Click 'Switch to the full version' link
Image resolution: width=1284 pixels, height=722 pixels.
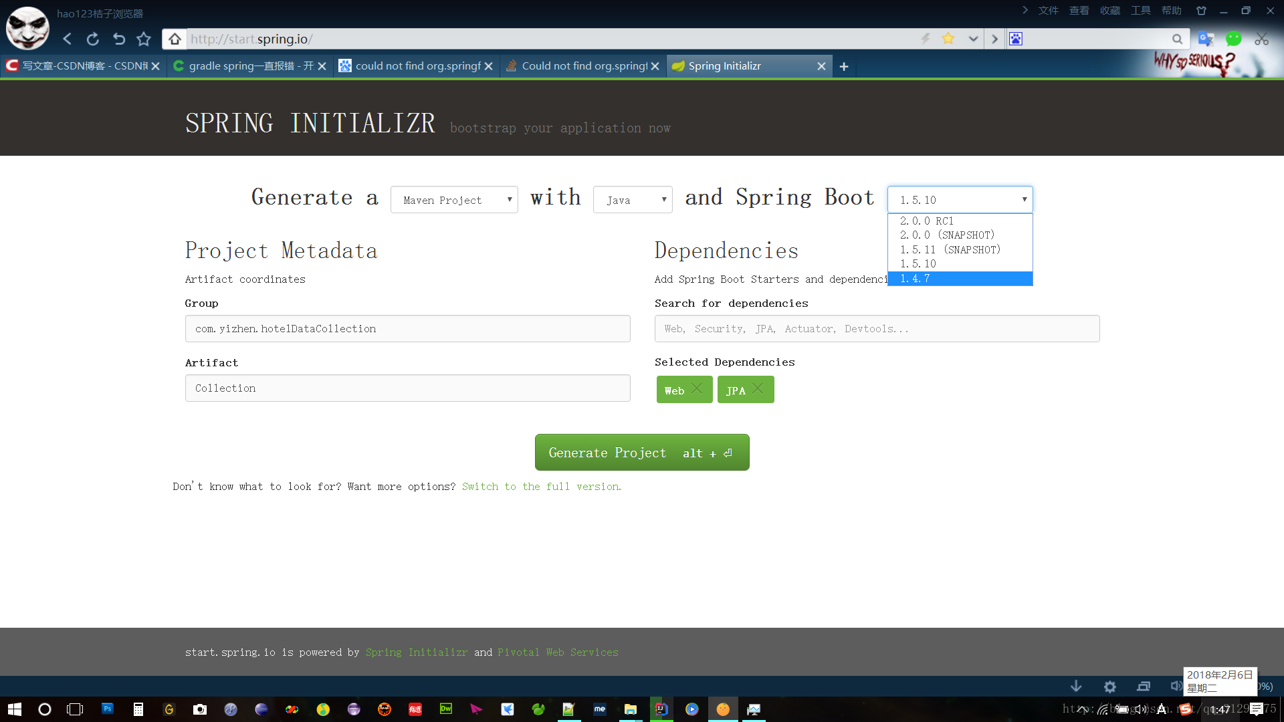click(541, 487)
